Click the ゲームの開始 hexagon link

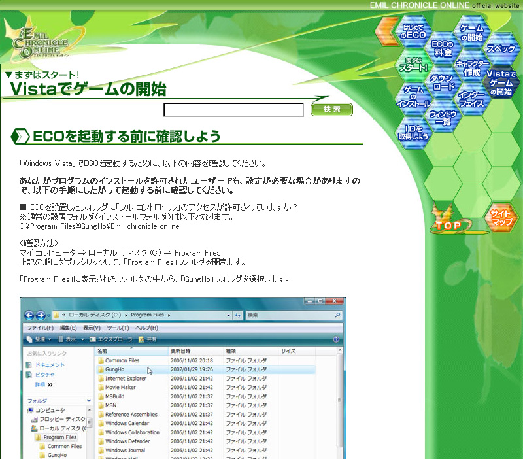(x=471, y=33)
